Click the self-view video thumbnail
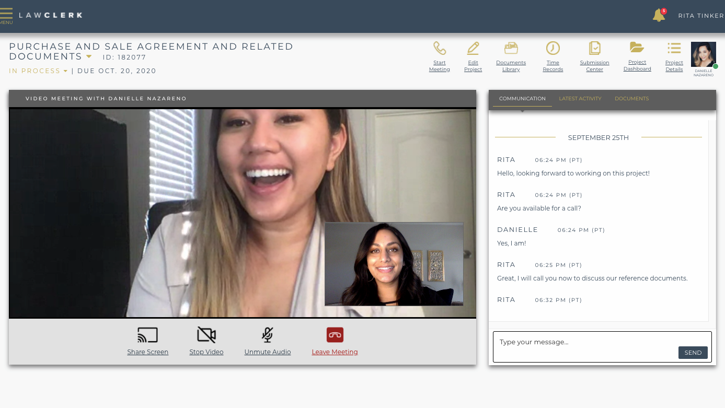Image resolution: width=725 pixels, height=408 pixels. tap(394, 264)
